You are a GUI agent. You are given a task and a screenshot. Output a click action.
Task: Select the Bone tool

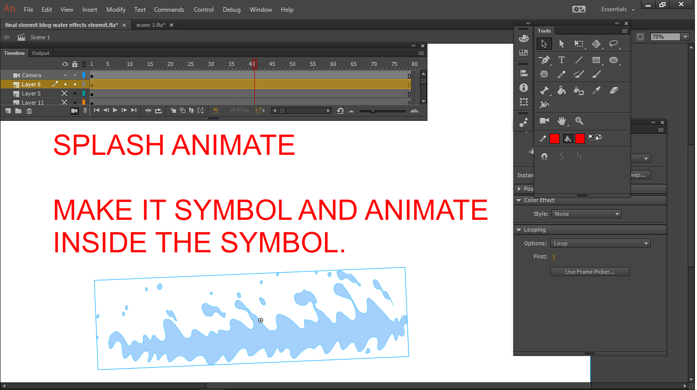point(544,90)
